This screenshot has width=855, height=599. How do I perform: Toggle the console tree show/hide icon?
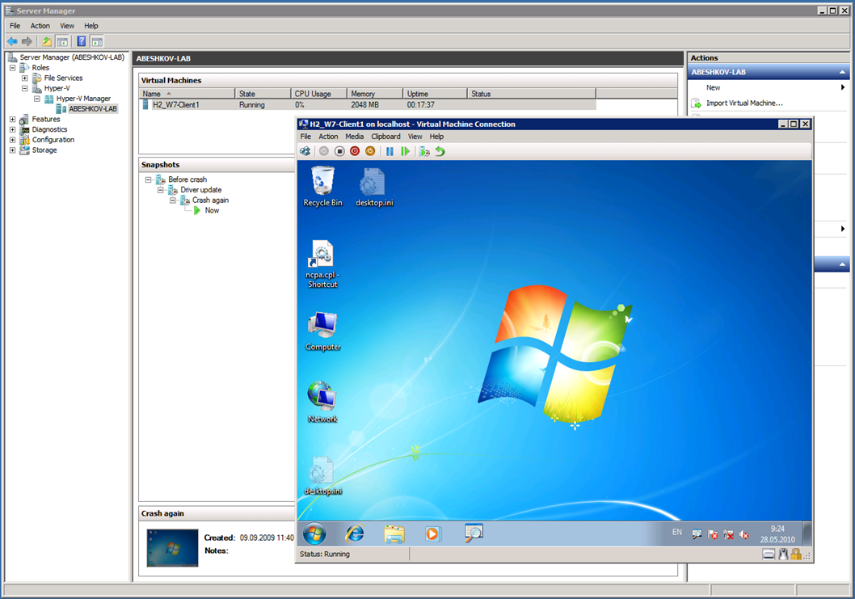[x=63, y=41]
